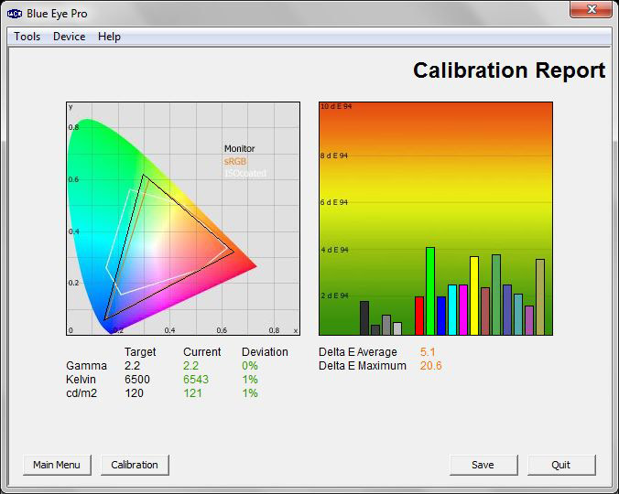This screenshot has width=619, height=494.
Task: Open the Help menu
Action: click(109, 37)
